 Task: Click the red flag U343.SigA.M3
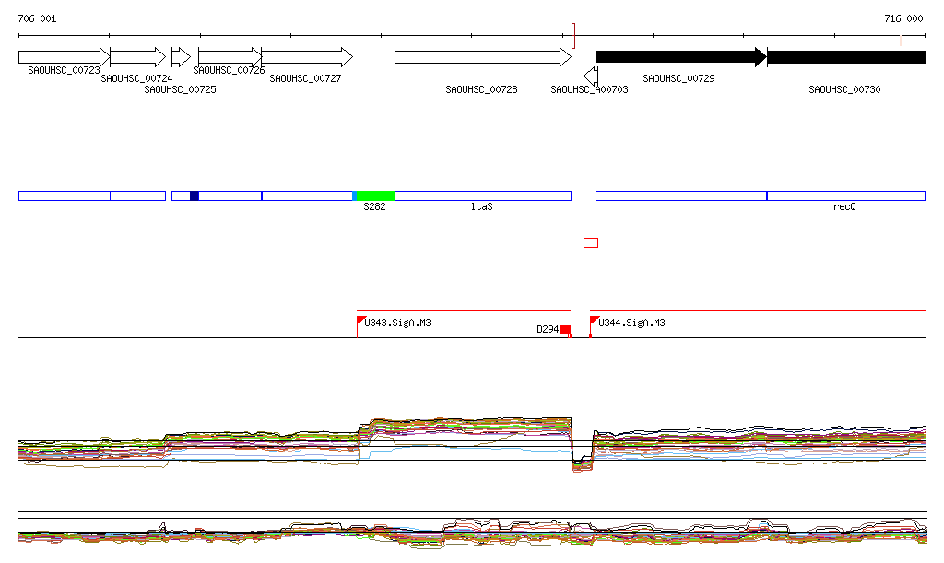click(x=361, y=320)
